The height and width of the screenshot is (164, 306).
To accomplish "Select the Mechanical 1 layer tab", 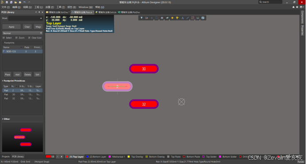I will [x=117, y=156].
